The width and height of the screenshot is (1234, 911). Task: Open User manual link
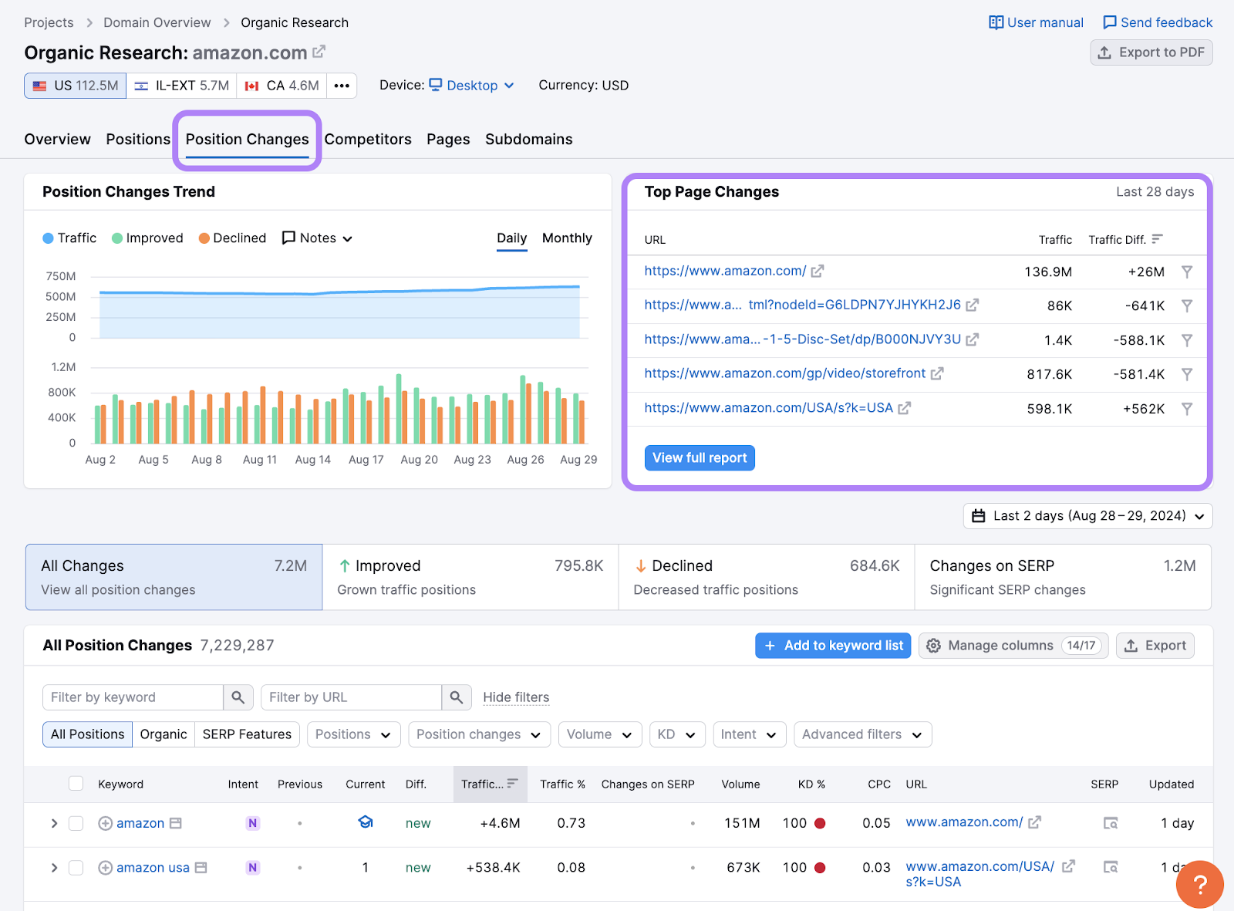tap(1036, 22)
